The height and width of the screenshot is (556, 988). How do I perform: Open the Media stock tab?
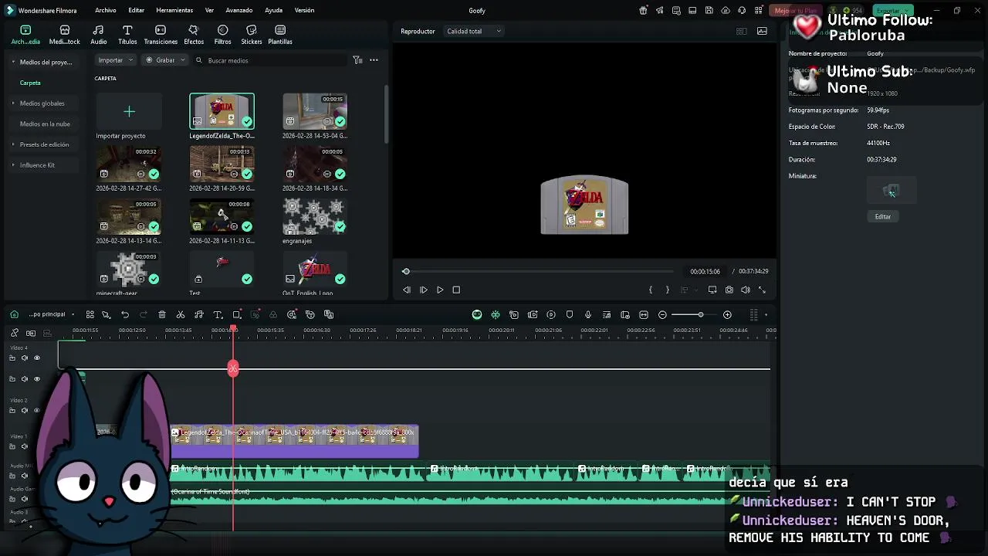point(64,35)
